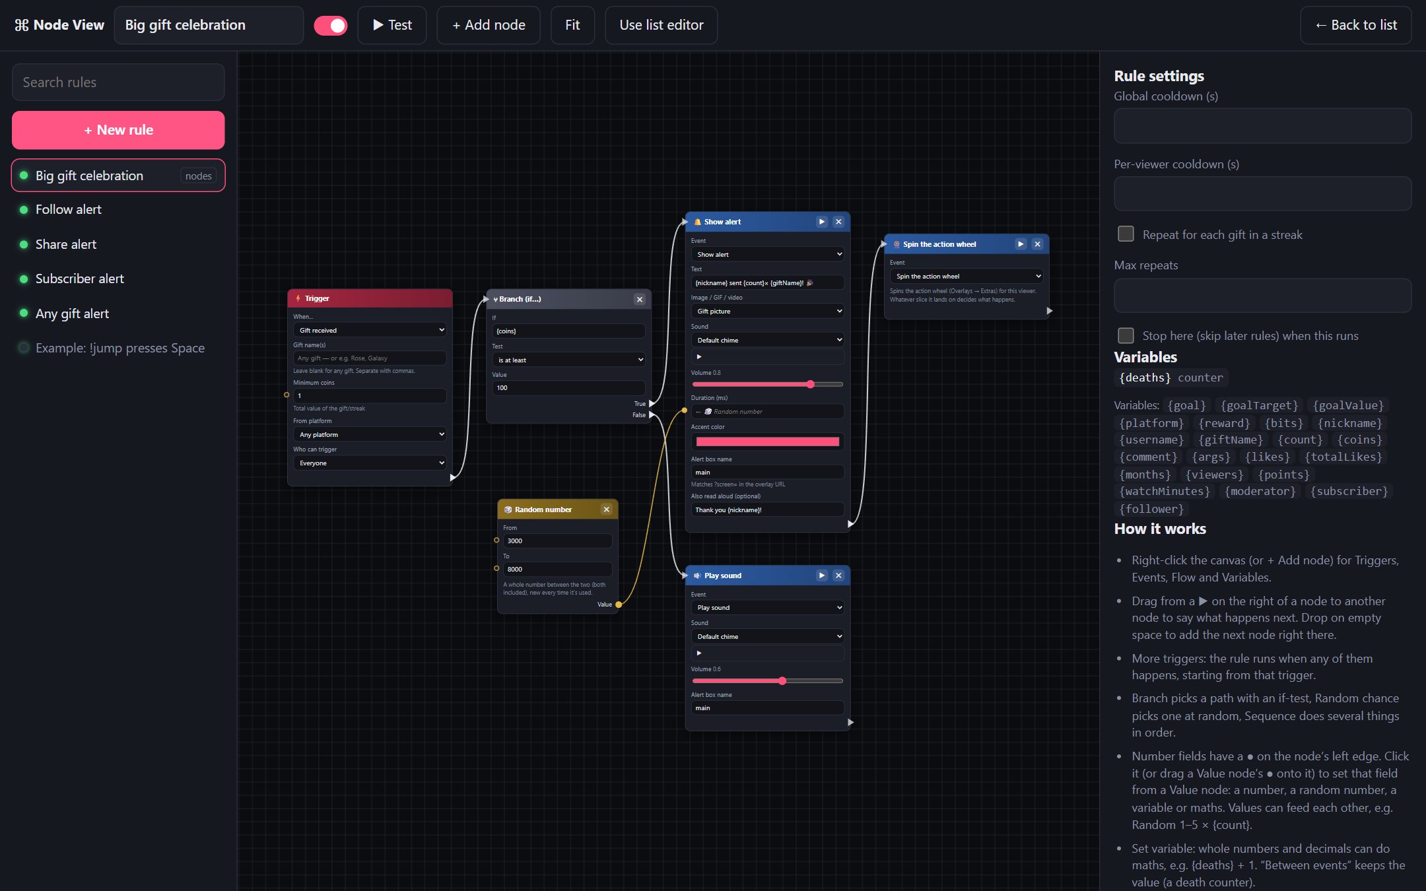Open the 'is at least' test dropdown
The width and height of the screenshot is (1426, 891).
[568, 360]
